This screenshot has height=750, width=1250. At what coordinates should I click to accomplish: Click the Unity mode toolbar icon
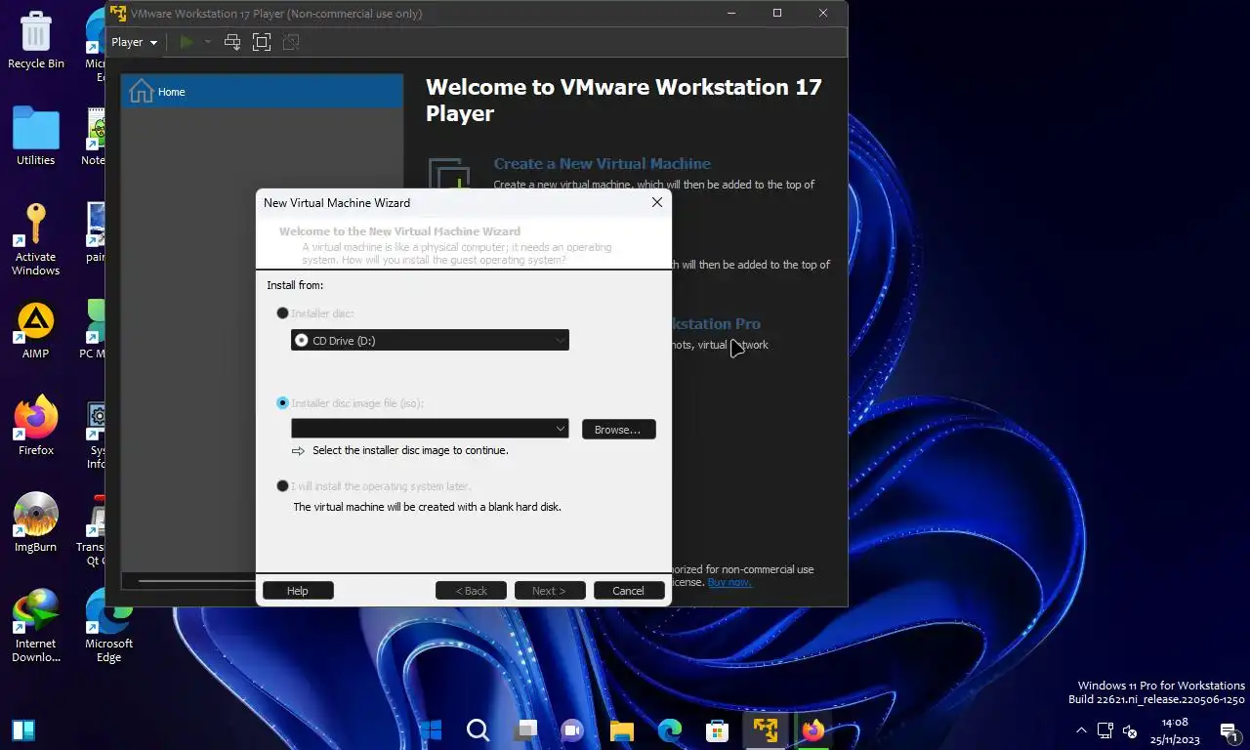[290, 42]
